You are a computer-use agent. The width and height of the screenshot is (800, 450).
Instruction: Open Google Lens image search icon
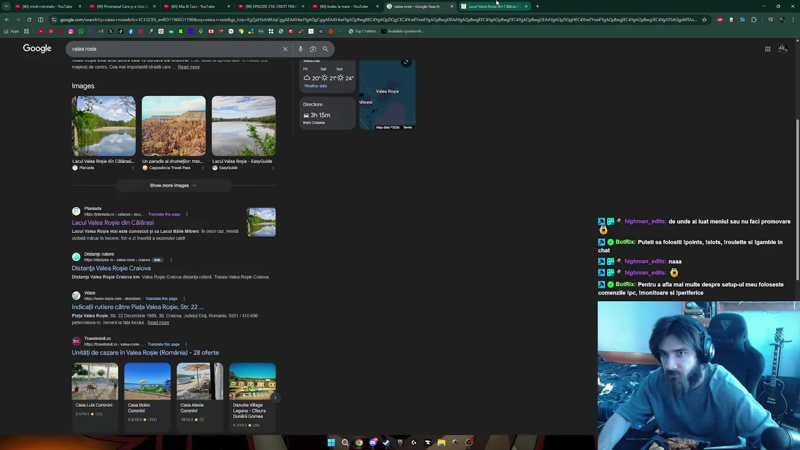(313, 49)
